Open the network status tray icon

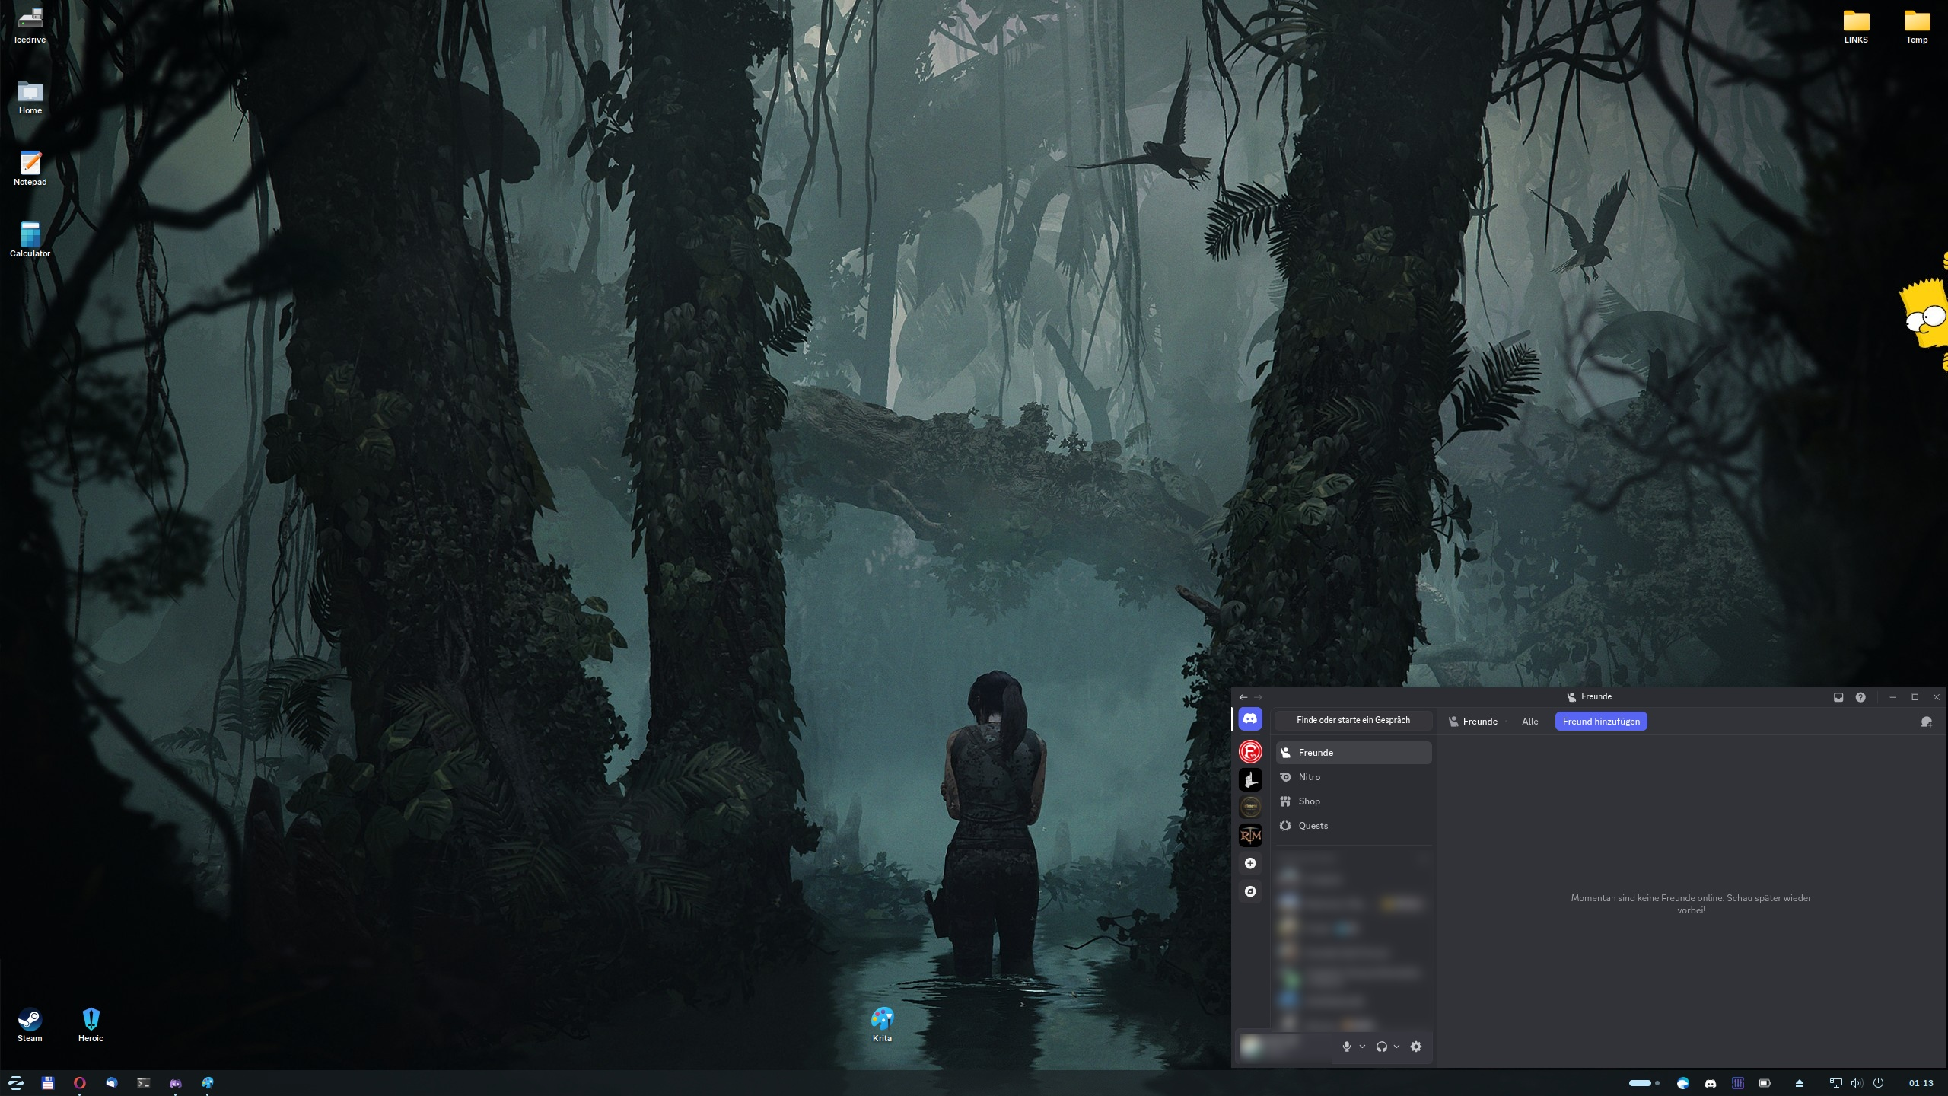tap(1836, 1083)
